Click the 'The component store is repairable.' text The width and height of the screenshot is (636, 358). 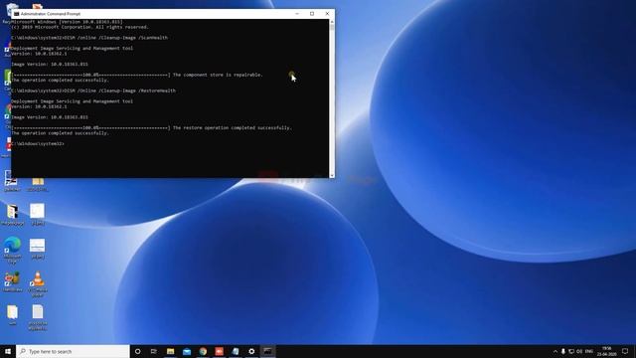(x=218, y=75)
